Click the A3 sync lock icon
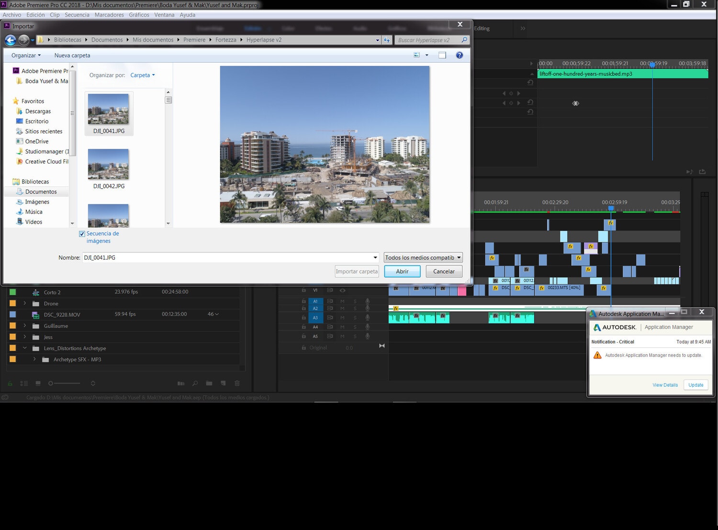 pyautogui.click(x=330, y=317)
